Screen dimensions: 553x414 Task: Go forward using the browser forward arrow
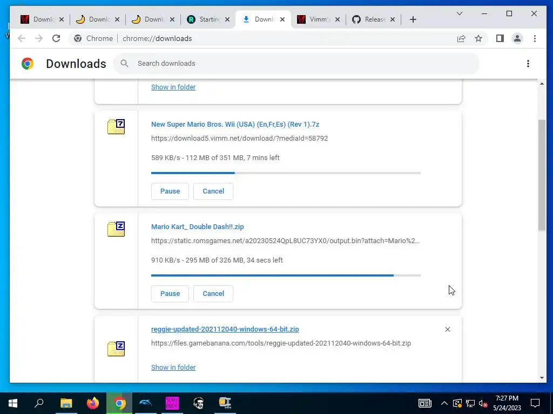pos(39,38)
